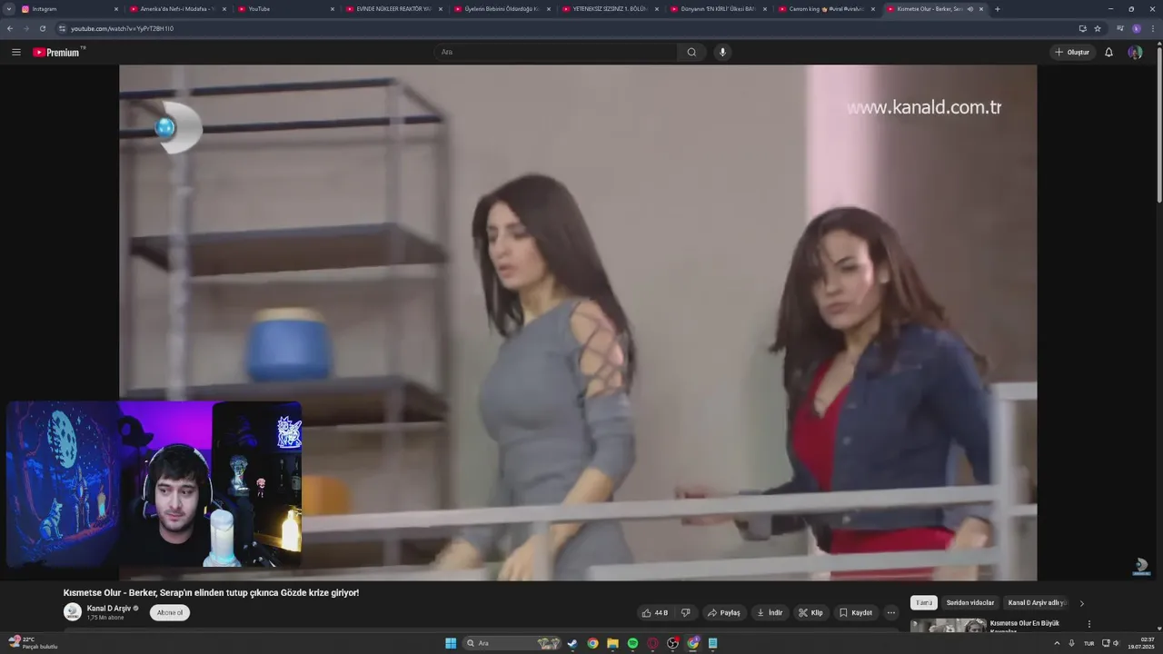Click the URL address bar
Image resolution: width=1163 pixels, height=654 pixels.
[563, 28]
